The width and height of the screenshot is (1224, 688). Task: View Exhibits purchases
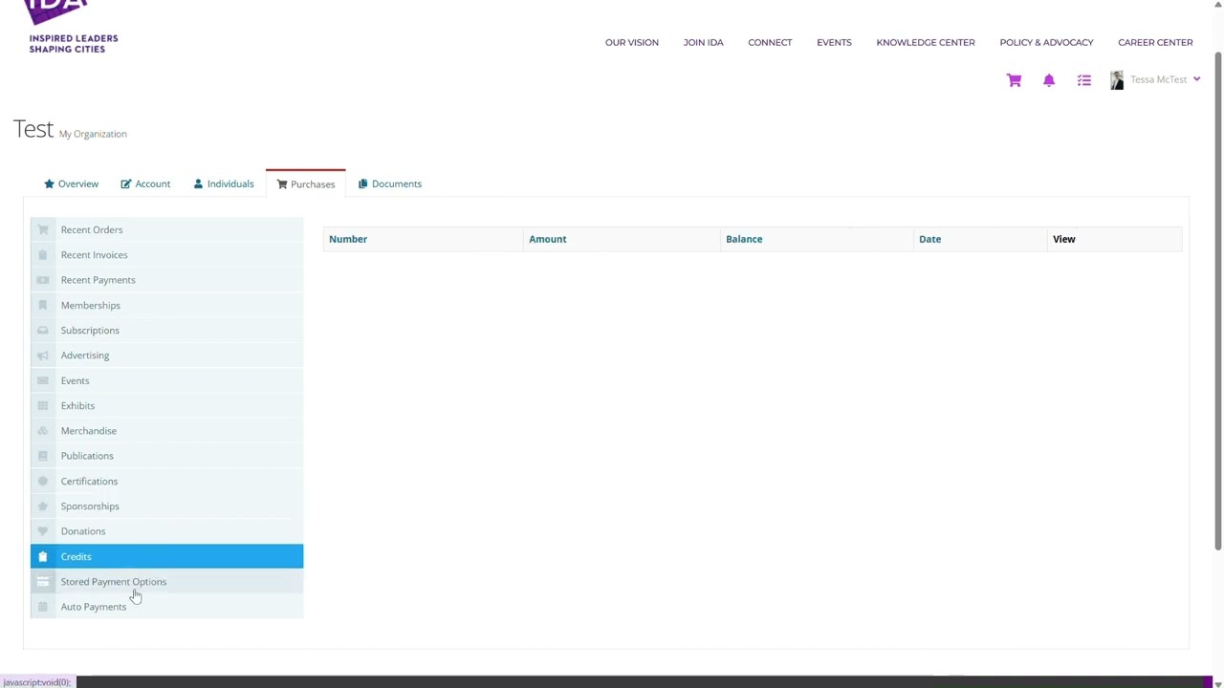166,405
